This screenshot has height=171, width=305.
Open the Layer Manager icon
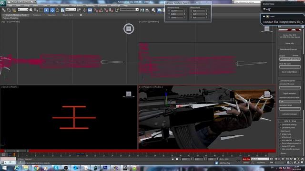(x=153, y=10)
